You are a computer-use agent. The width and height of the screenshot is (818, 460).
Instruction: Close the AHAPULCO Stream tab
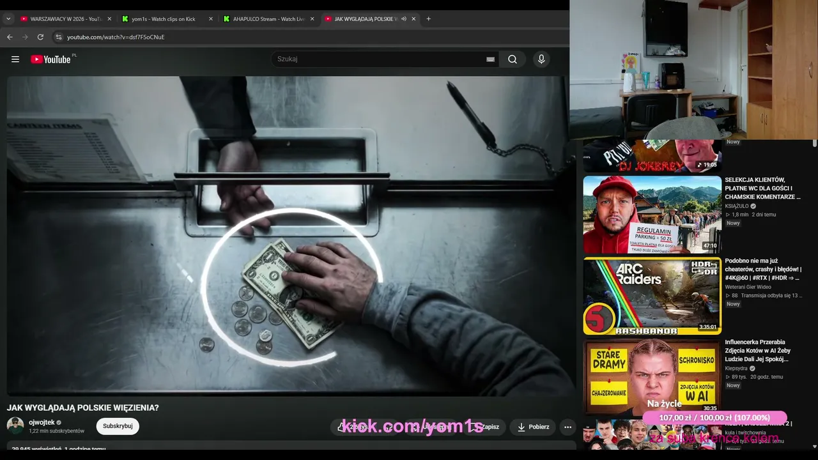point(313,19)
